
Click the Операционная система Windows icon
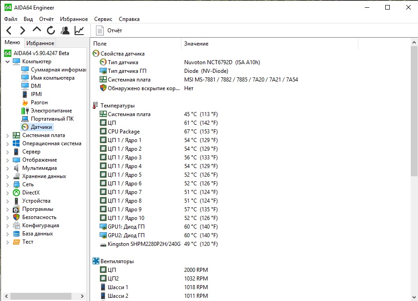click(16, 143)
